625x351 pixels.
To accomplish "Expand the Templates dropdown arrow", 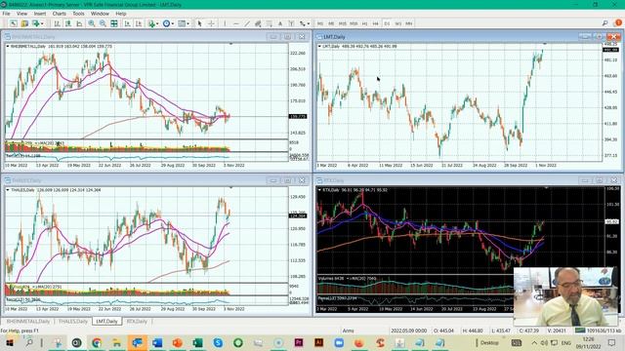I will pyautogui.click(x=187, y=23).
